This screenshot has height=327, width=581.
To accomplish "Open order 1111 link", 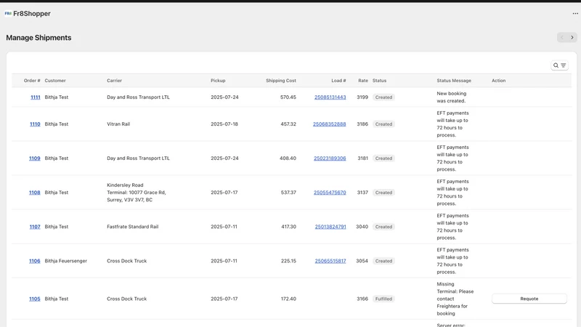I will 36,97.
